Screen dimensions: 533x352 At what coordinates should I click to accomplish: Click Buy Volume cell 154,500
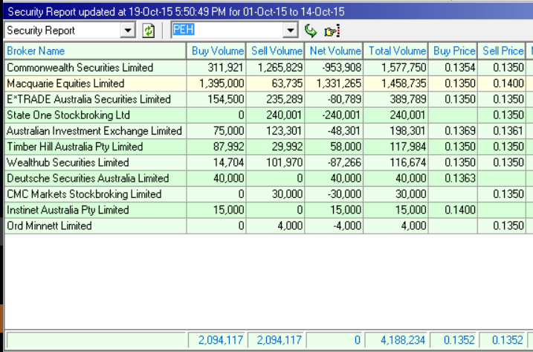click(x=216, y=99)
